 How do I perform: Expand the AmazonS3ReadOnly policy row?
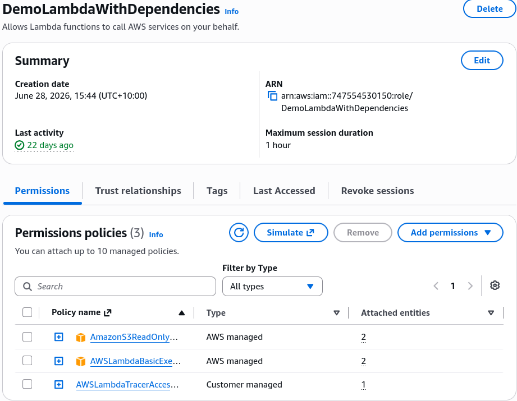click(x=59, y=337)
